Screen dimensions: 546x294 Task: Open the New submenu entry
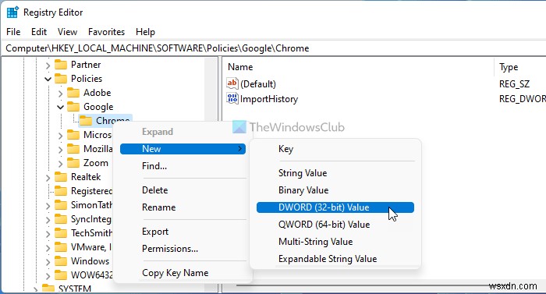click(183, 149)
